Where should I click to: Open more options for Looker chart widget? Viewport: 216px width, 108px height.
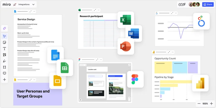(176, 13)
